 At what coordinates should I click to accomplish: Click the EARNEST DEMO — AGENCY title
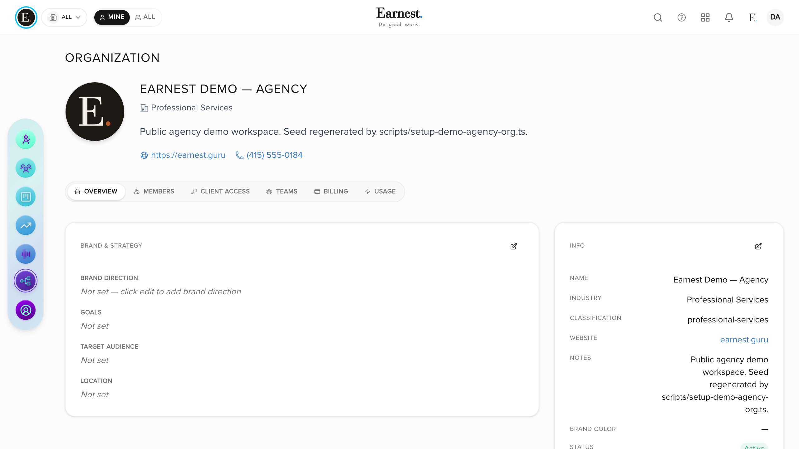(x=223, y=89)
